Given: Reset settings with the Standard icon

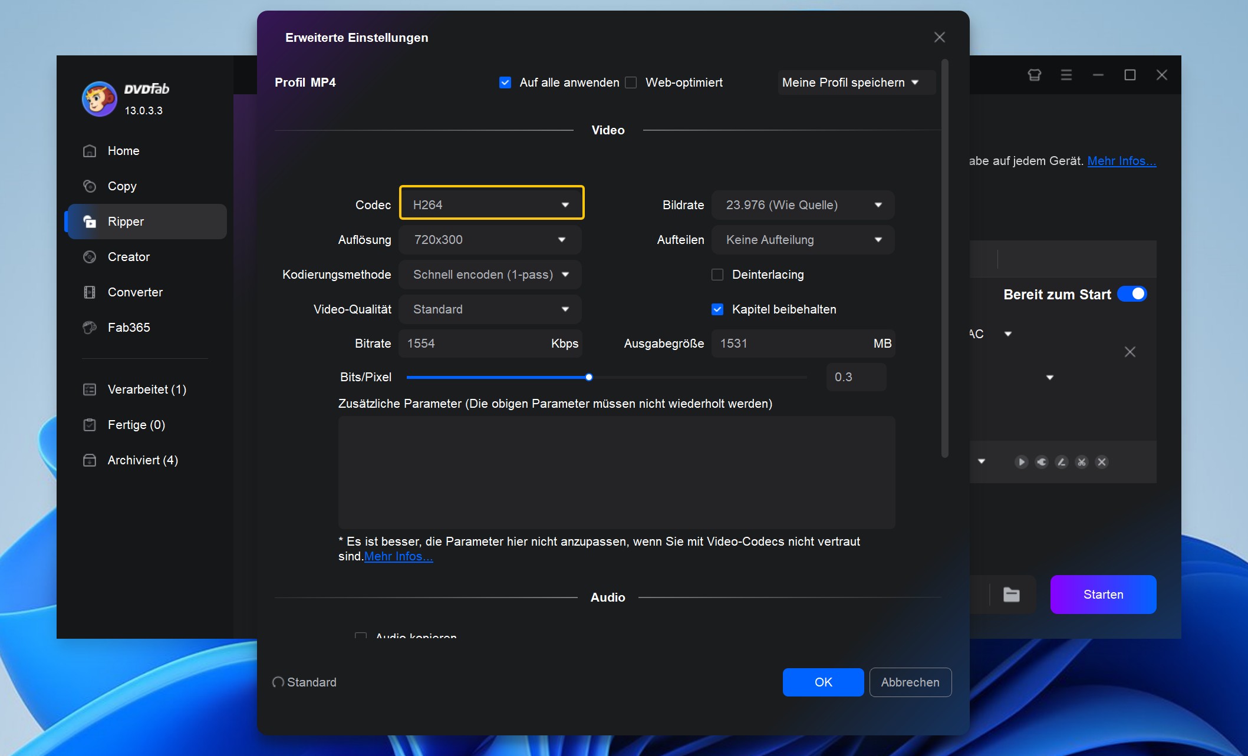Looking at the screenshot, I should click(278, 682).
